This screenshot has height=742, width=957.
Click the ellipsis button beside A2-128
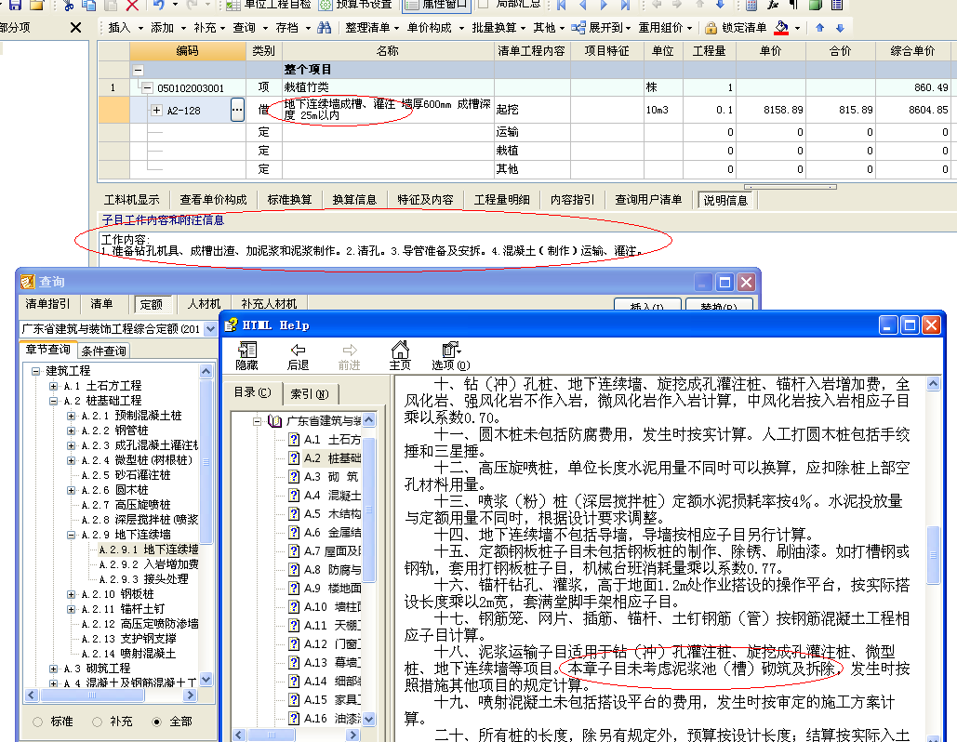pyautogui.click(x=237, y=111)
